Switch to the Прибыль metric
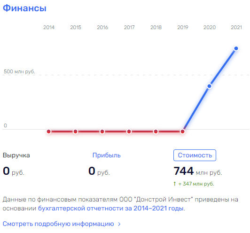 click(x=107, y=155)
